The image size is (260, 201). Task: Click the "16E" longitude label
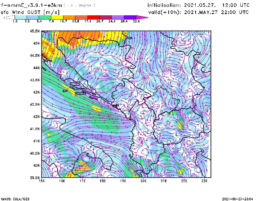62,181
